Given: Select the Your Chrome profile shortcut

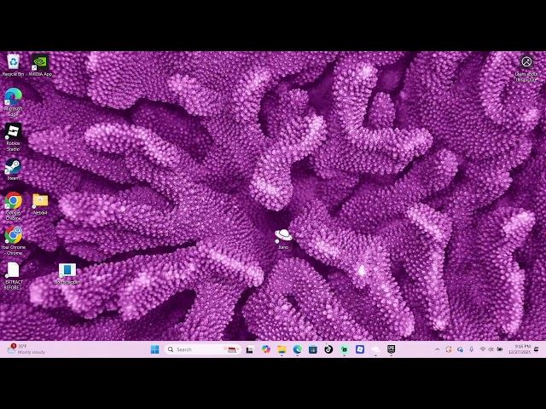Looking at the screenshot, I should [14, 240].
